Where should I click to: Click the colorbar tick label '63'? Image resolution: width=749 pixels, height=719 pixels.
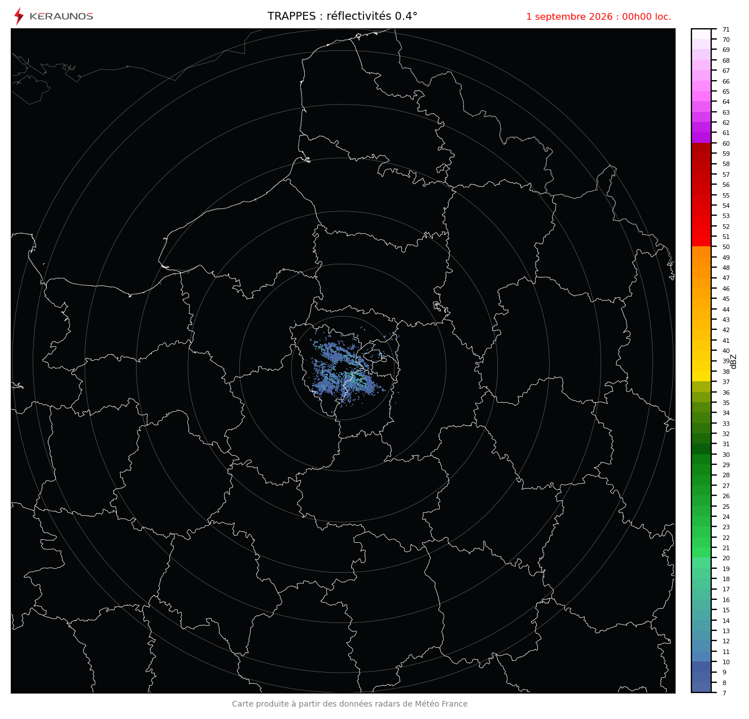pyautogui.click(x=726, y=112)
